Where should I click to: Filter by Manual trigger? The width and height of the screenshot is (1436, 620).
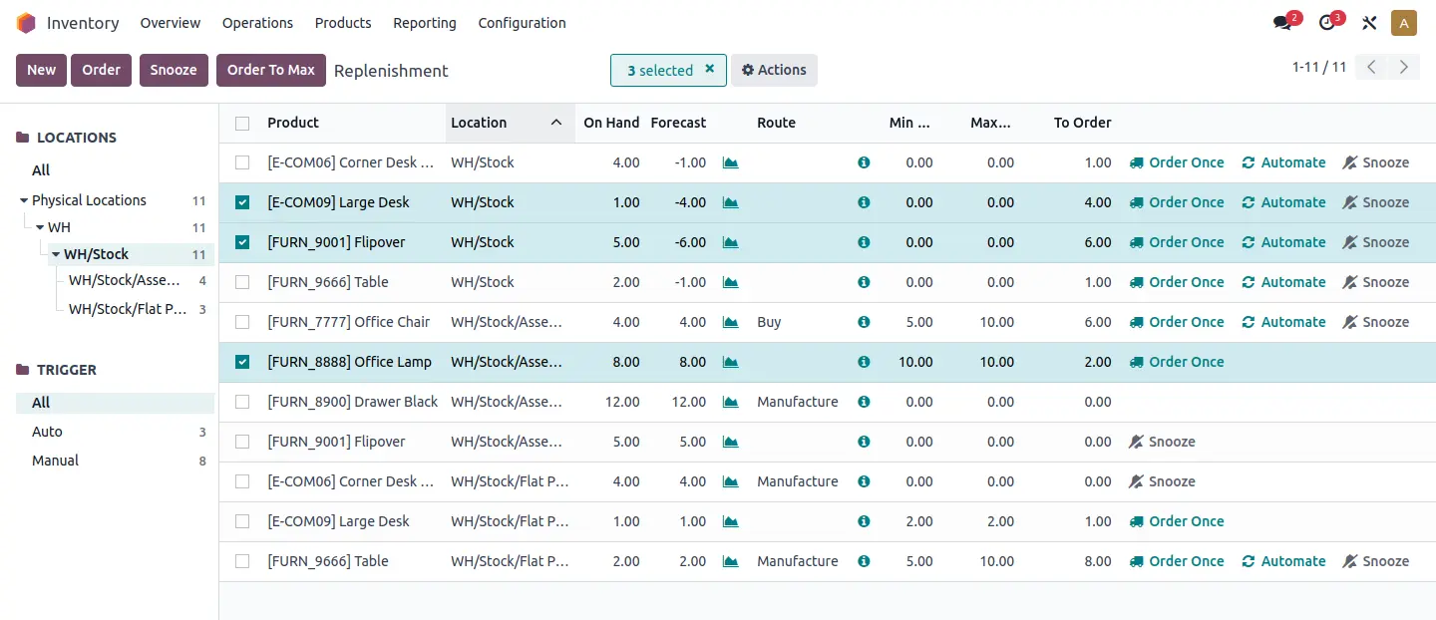[x=55, y=461]
